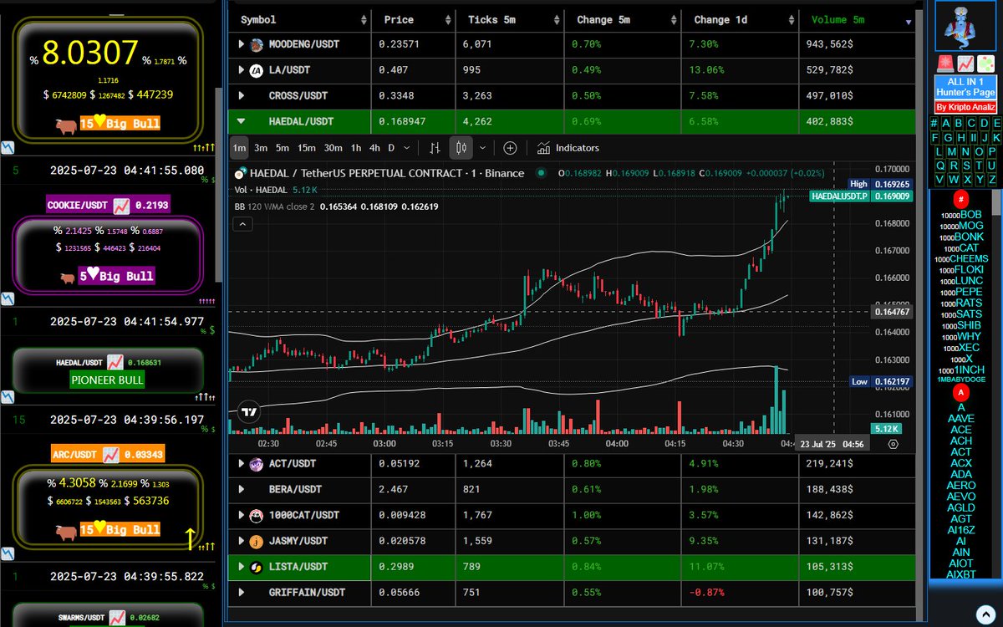Click chart icon beside HAEDAL/USDT in left feed
The height and width of the screenshot is (627, 1003).
click(x=115, y=362)
